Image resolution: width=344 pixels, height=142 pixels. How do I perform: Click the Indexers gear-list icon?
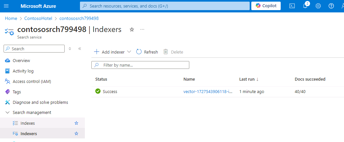pyautogui.click(x=15, y=134)
